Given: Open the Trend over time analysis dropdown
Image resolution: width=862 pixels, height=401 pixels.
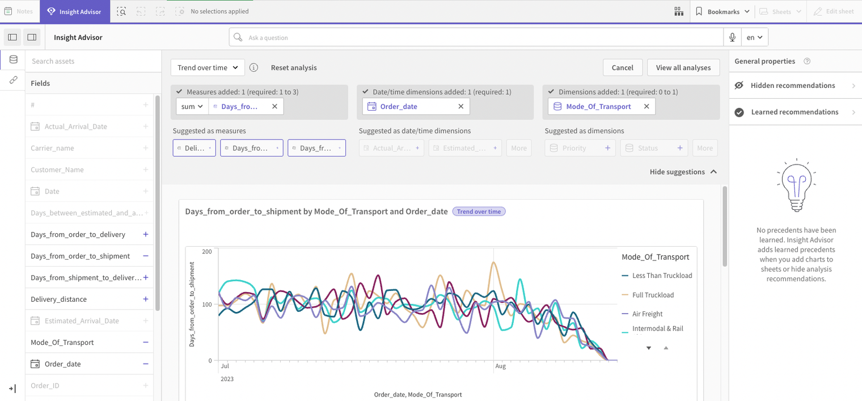Looking at the screenshot, I should pos(208,67).
